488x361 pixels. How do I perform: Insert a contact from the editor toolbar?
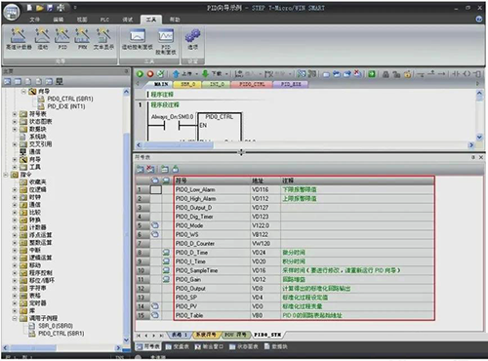click(x=456, y=74)
